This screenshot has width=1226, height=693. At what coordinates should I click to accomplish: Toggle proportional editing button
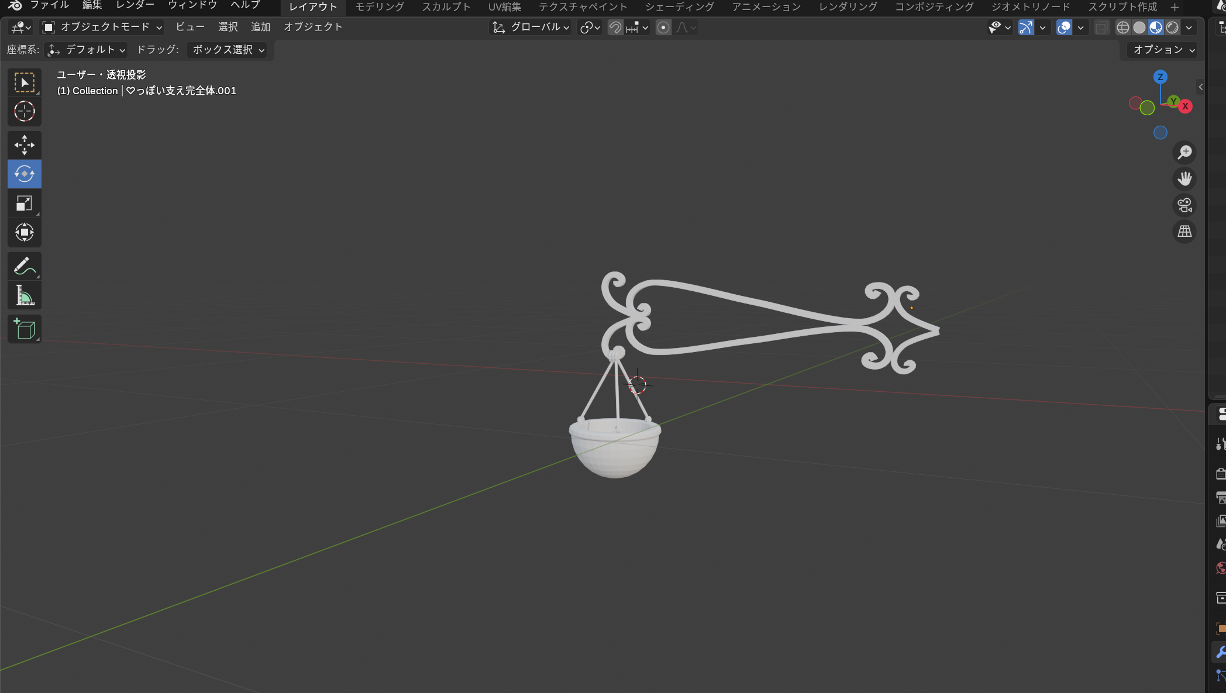663,27
